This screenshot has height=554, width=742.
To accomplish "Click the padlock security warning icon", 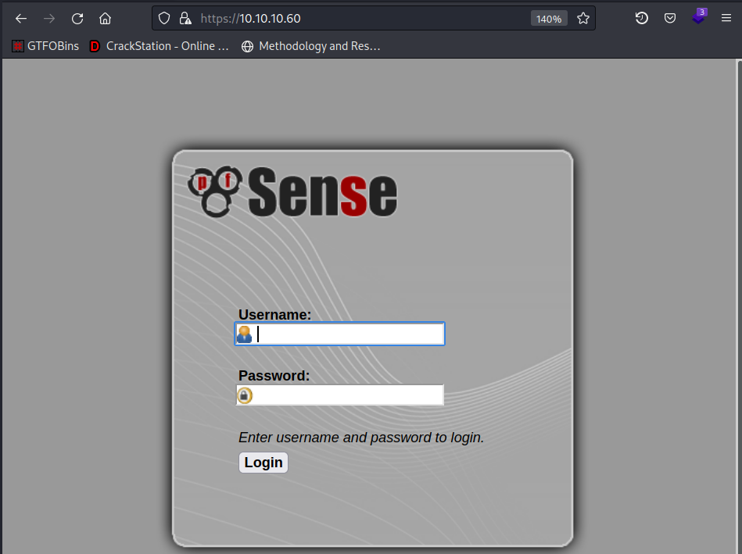I will 185,19.
